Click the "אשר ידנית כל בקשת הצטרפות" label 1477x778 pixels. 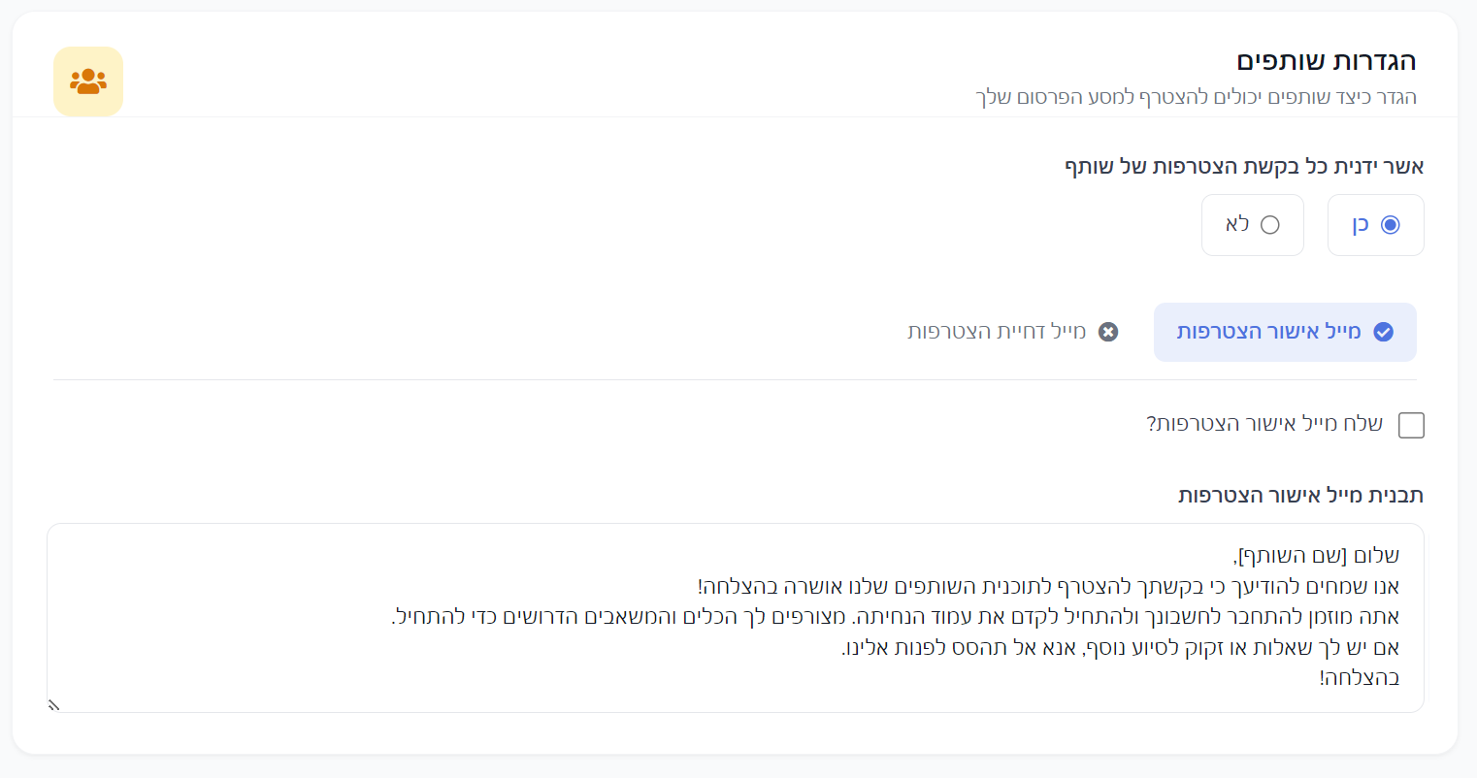click(1244, 167)
